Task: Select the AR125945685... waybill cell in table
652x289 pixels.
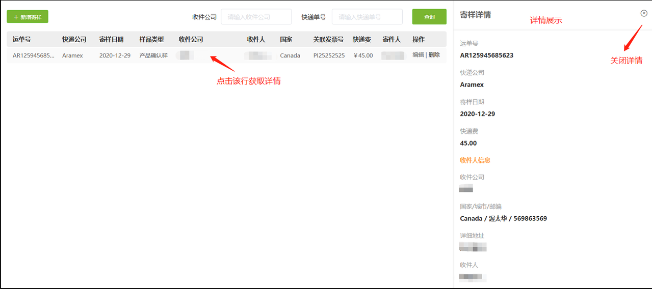Action: coord(33,55)
